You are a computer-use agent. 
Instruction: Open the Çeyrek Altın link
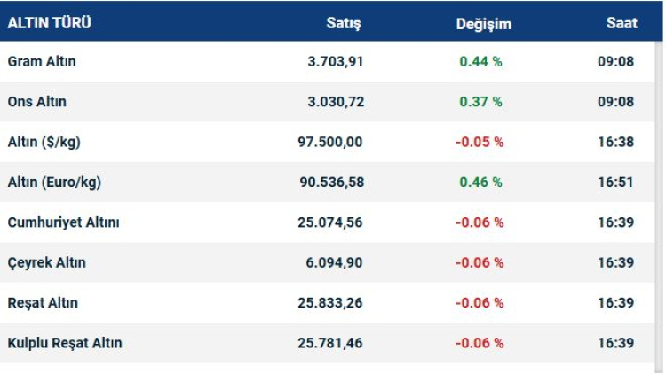47,262
